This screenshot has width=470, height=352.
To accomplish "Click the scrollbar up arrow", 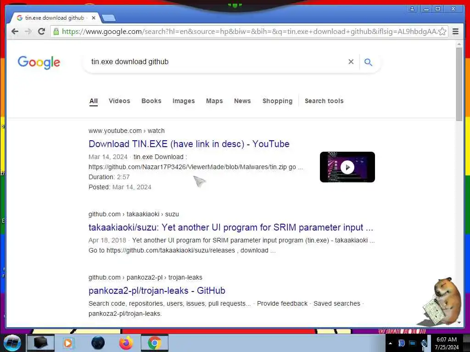I will point(459,44).
